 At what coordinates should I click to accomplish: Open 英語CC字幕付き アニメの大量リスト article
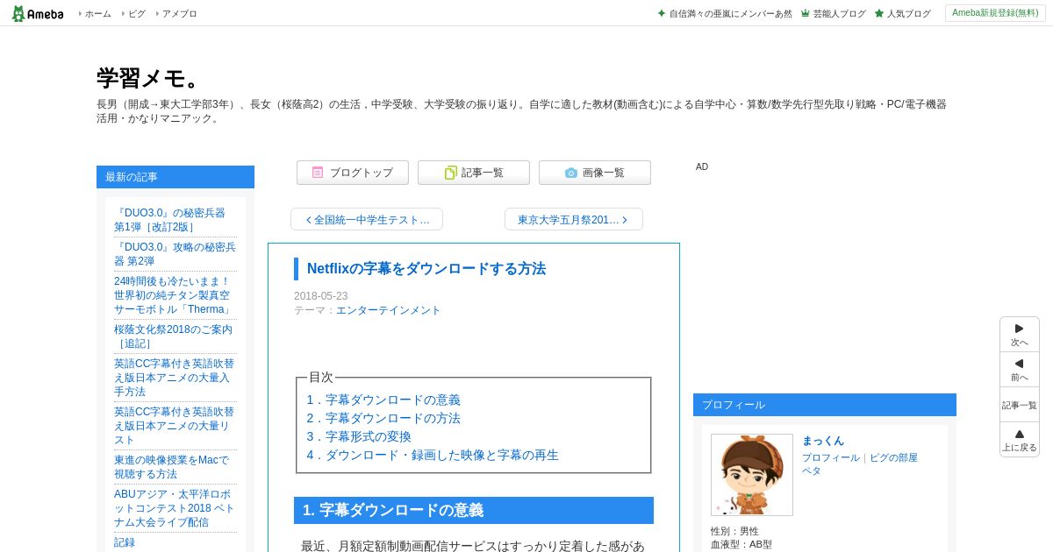174,426
